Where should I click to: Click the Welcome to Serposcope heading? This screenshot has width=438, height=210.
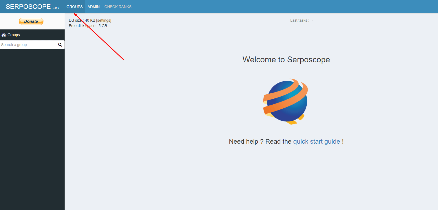(286, 59)
